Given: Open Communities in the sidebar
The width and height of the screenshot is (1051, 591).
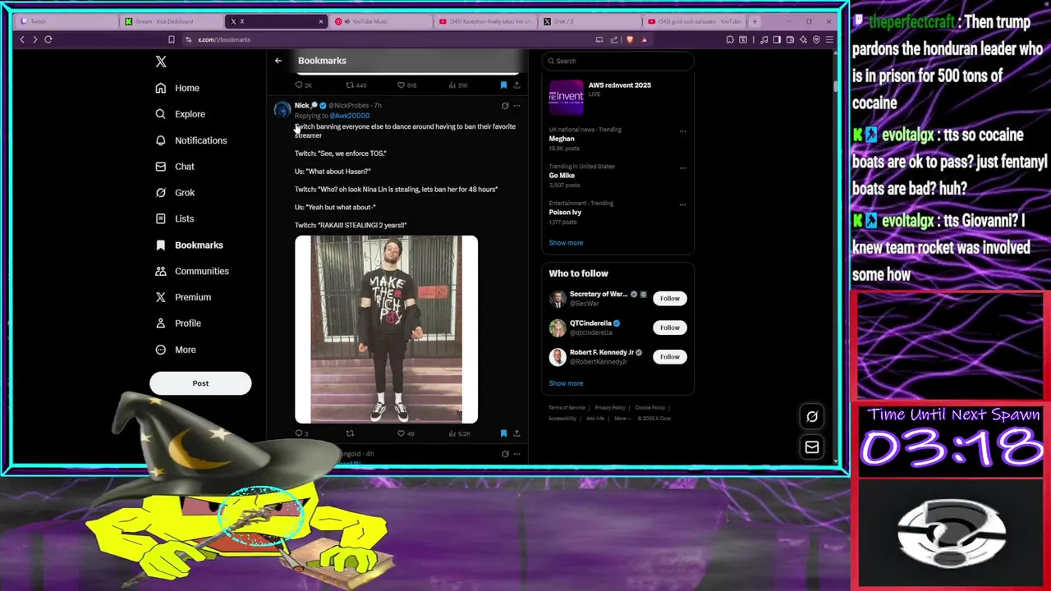Looking at the screenshot, I should pos(192,271).
